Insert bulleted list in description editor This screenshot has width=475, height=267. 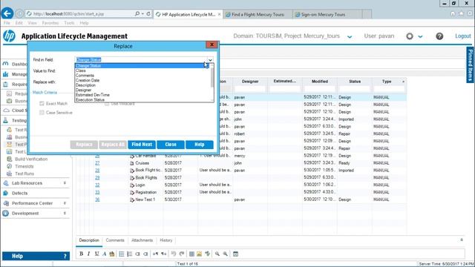pos(122,254)
